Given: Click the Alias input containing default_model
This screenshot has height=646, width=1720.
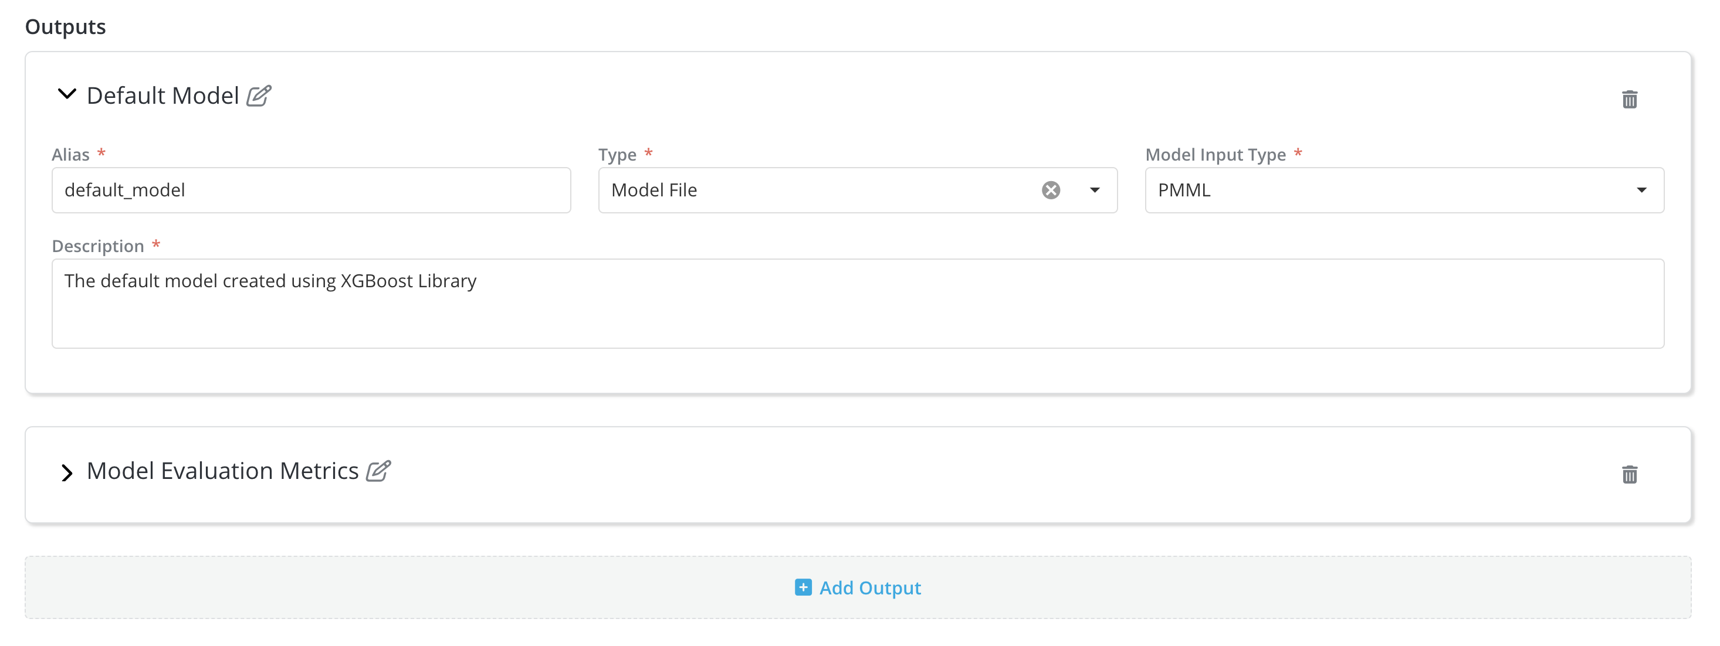Looking at the screenshot, I should [x=310, y=190].
